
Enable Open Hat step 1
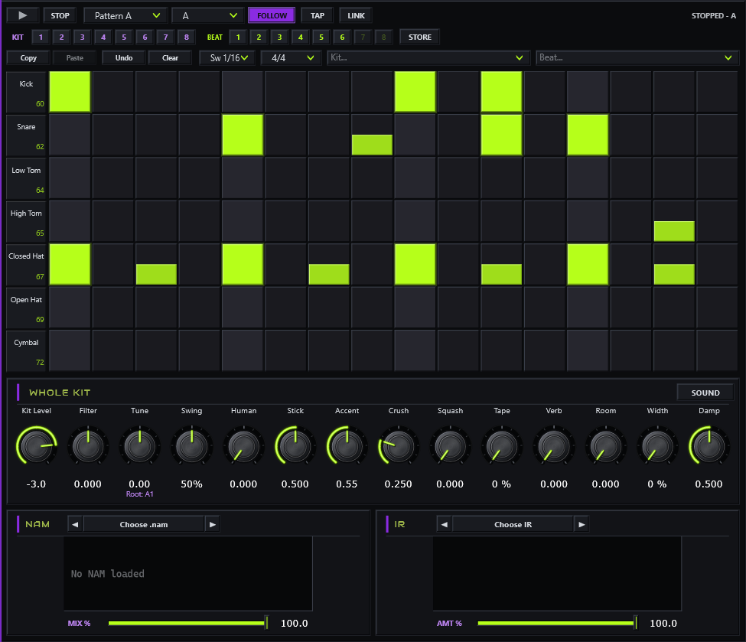coord(70,308)
